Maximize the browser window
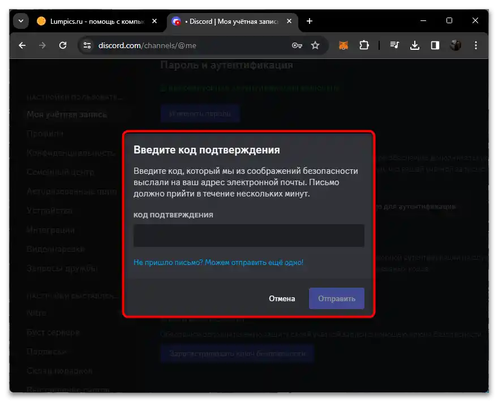 tap(449, 21)
